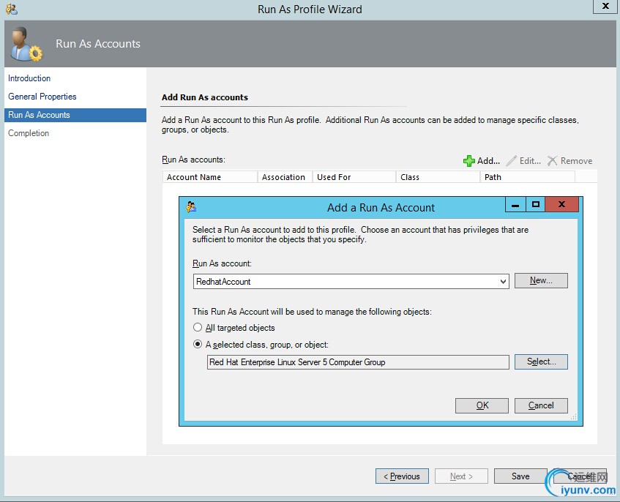
Task: Sort by the Association column header
Action: coord(285,177)
